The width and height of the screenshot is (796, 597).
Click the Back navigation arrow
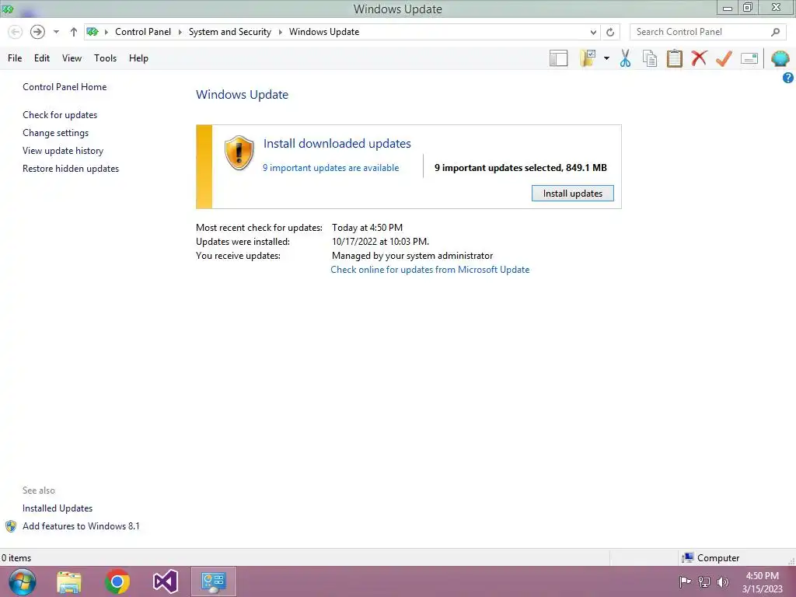click(x=16, y=32)
